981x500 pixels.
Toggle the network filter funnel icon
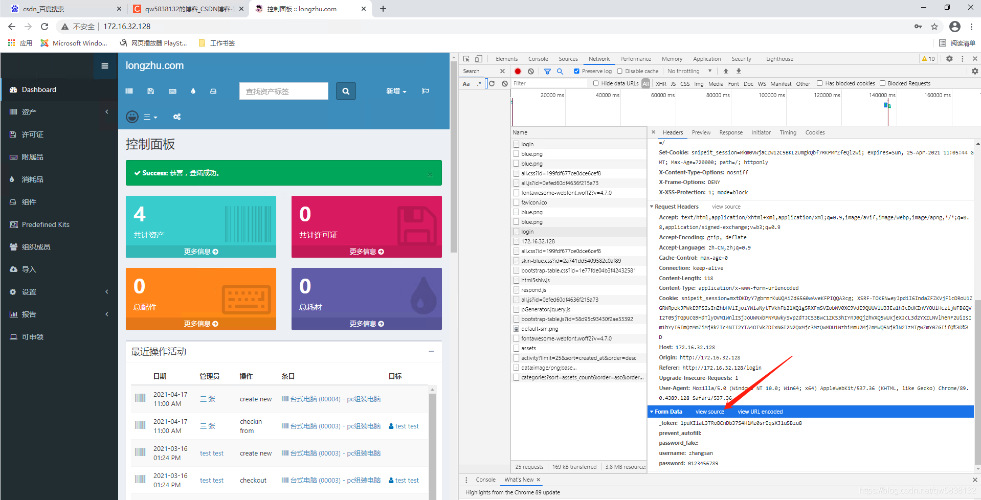547,72
